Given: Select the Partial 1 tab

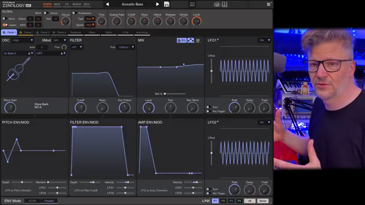Looking at the screenshot, I should pos(9,32).
